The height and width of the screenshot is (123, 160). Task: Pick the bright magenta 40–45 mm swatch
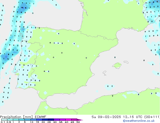[x=68, y=120]
